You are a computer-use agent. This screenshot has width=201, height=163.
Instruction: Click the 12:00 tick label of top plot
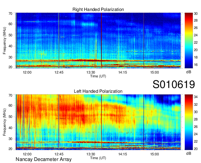pyautogui.click(x=27, y=72)
